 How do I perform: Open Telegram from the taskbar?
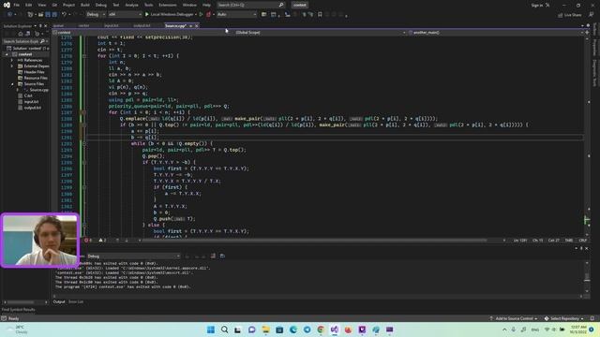307,330
